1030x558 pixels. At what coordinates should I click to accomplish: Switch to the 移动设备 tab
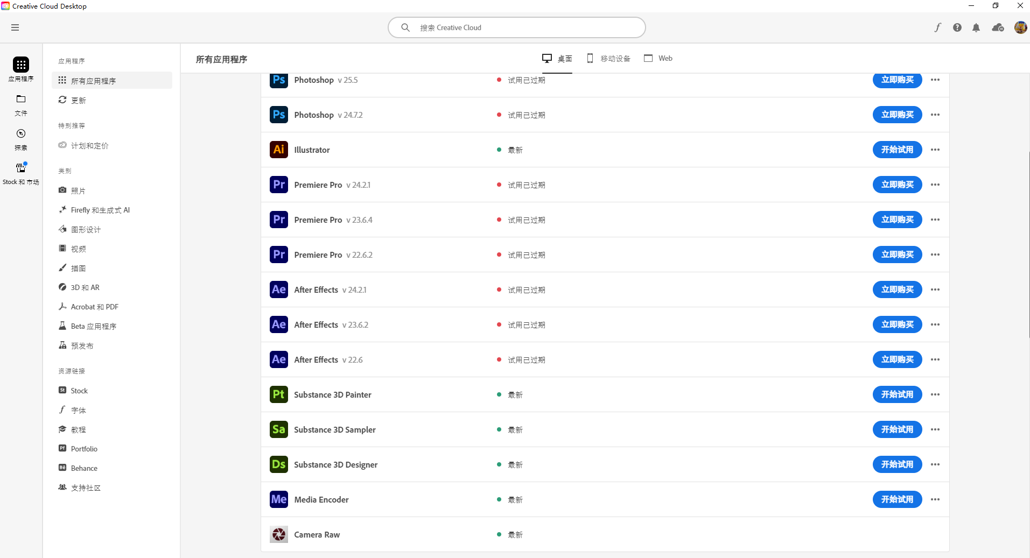[x=608, y=58]
